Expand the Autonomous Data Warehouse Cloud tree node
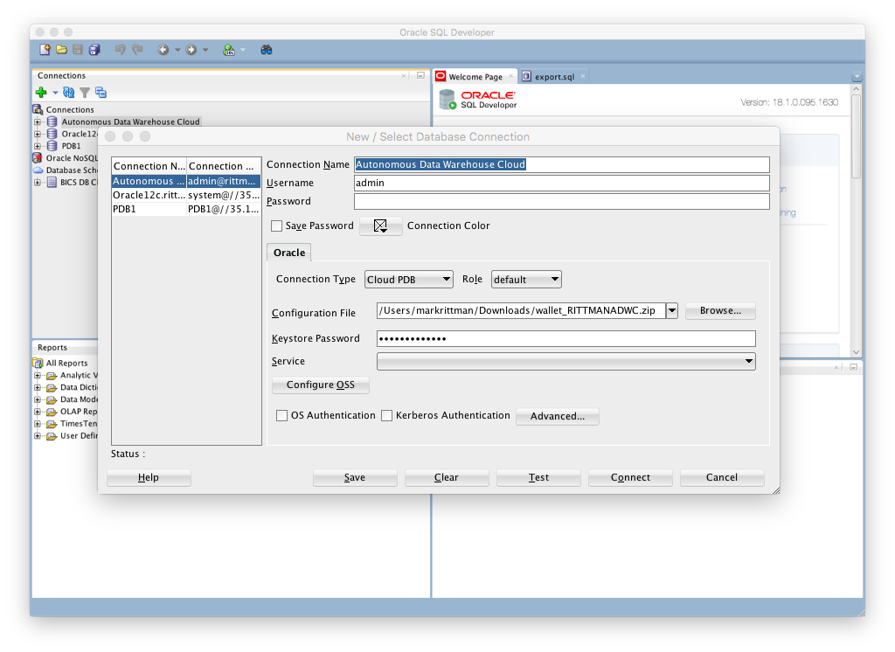Viewport: 895px width, 652px height. coord(38,121)
